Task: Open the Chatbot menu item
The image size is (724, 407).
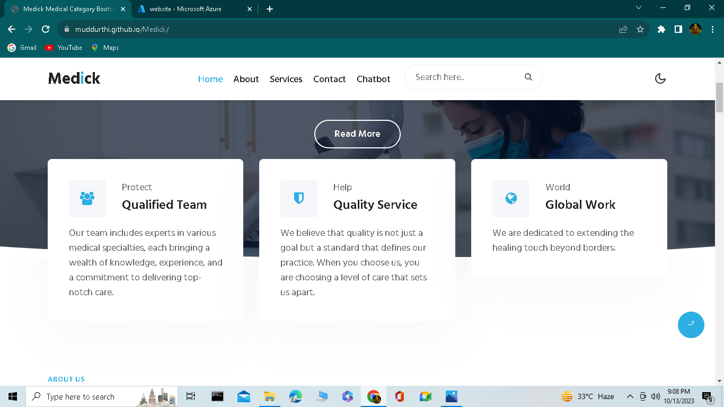Action: [373, 78]
